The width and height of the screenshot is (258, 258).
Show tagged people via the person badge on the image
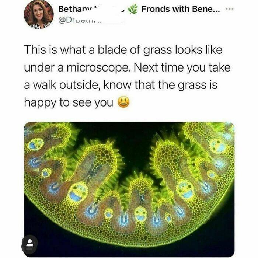pyautogui.click(x=29, y=245)
